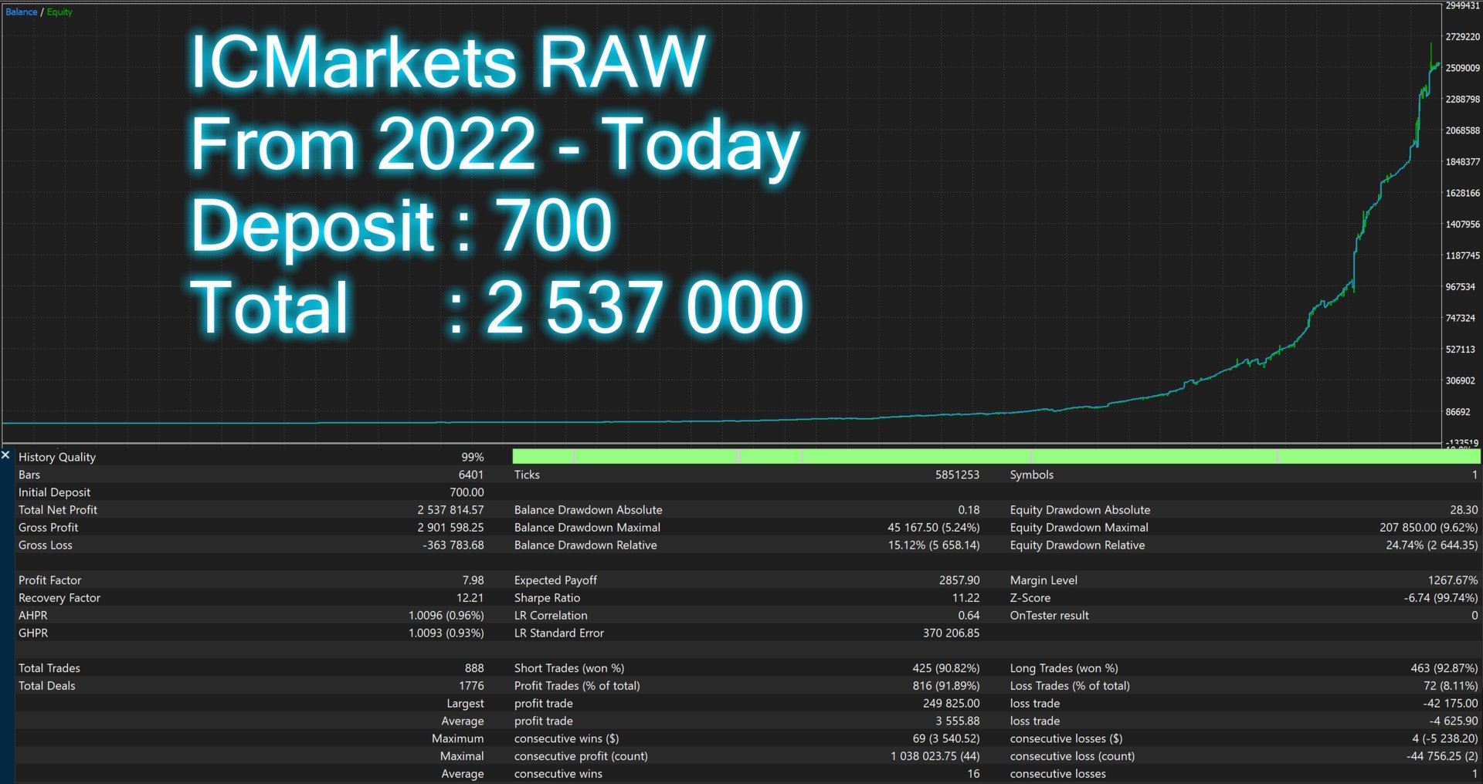Click the Recovery Factor value 12.21

point(470,598)
